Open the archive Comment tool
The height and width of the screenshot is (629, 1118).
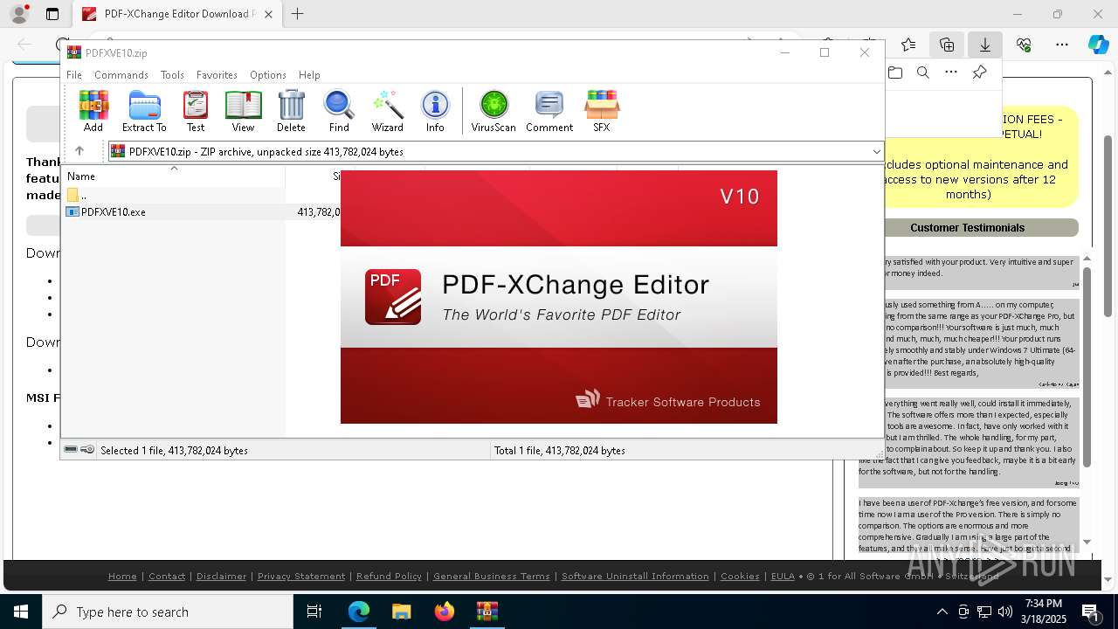point(549,111)
